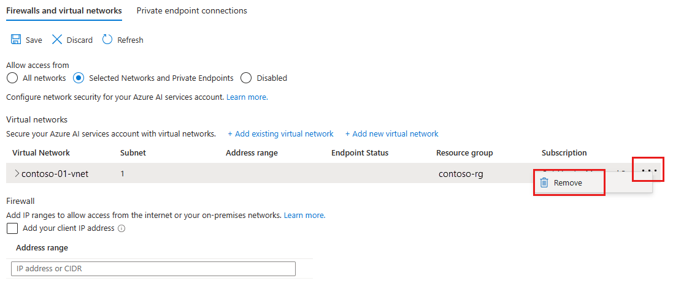Choose Remove from the context menu

click(x=568, y=183)
